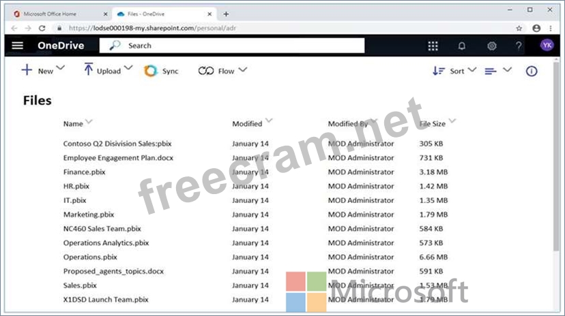This screenshot has height=316, width=565.
Task: Click the Sort button
Action: click(448, 72)
